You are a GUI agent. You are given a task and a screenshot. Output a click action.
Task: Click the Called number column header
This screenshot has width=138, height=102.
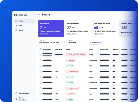(104, 49)
